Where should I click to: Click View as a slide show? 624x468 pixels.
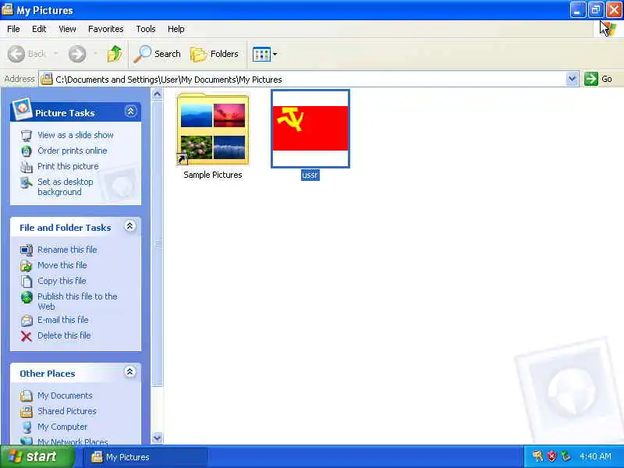tap(76, 135)
